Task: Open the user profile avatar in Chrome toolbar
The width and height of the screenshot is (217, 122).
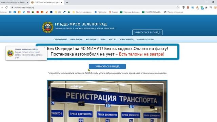Action: point(215,7)
